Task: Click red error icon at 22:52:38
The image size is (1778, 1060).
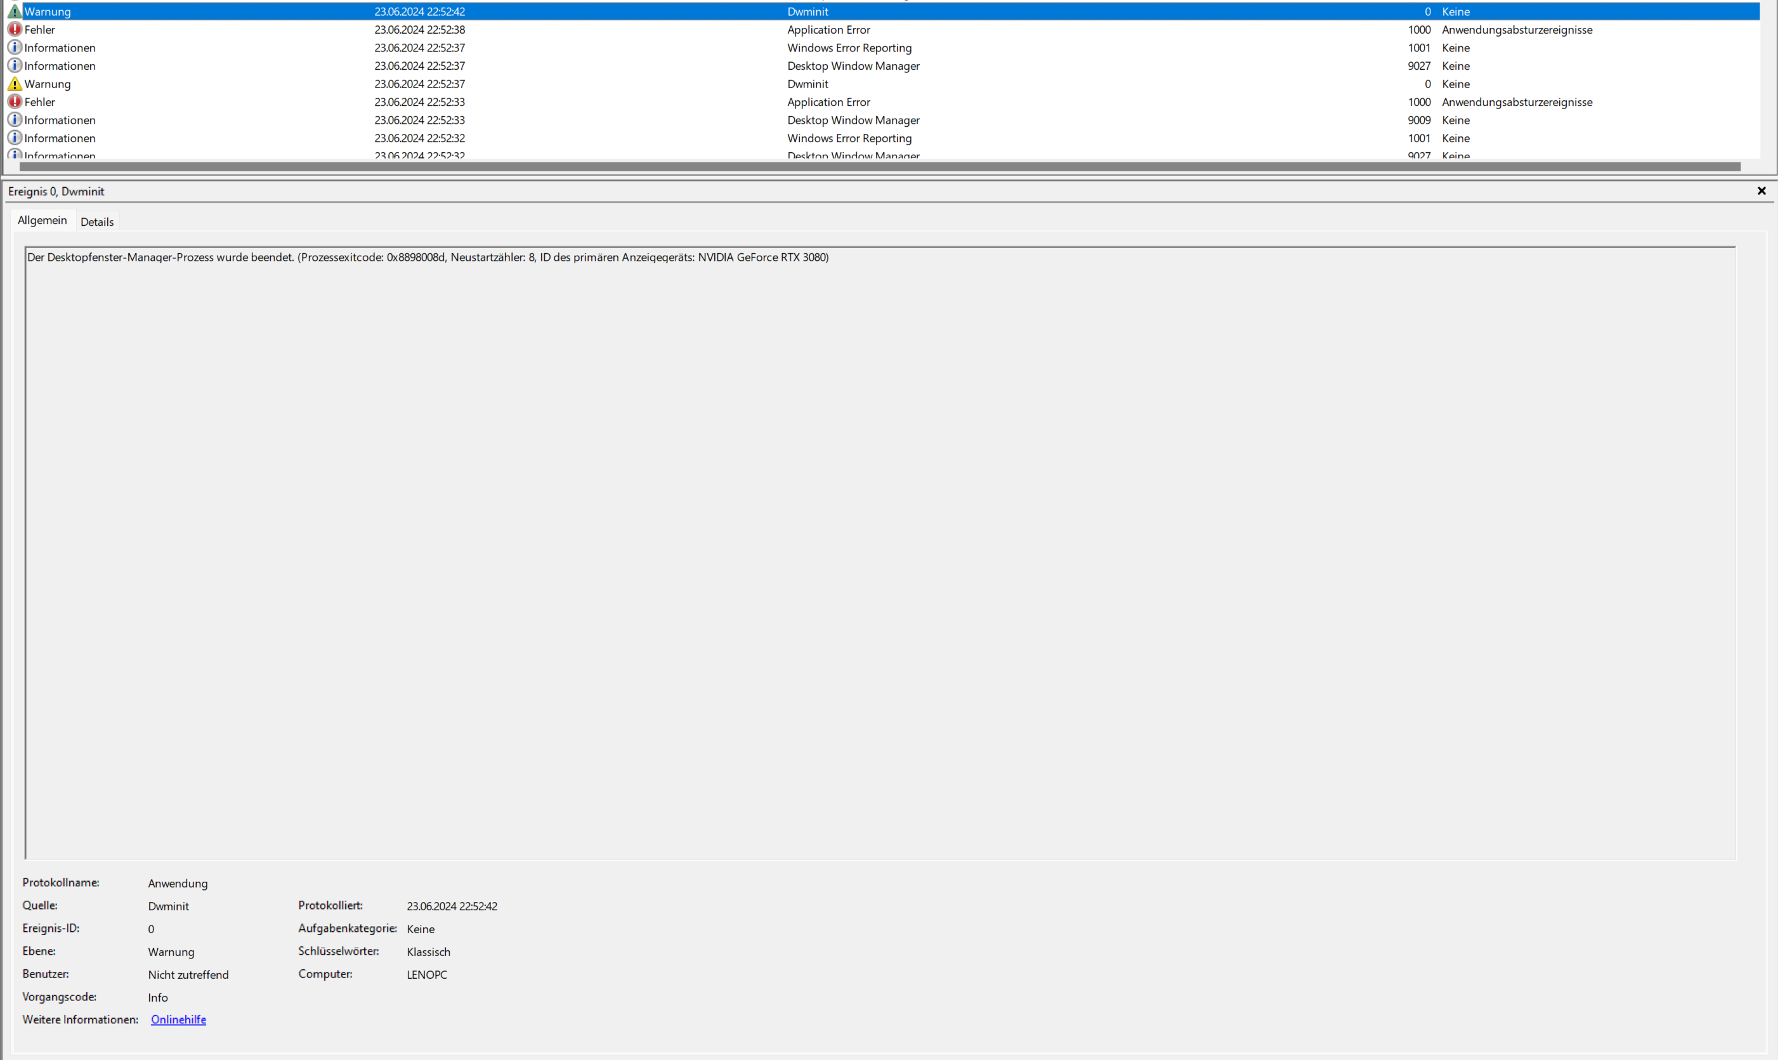Action: point(15,29)
